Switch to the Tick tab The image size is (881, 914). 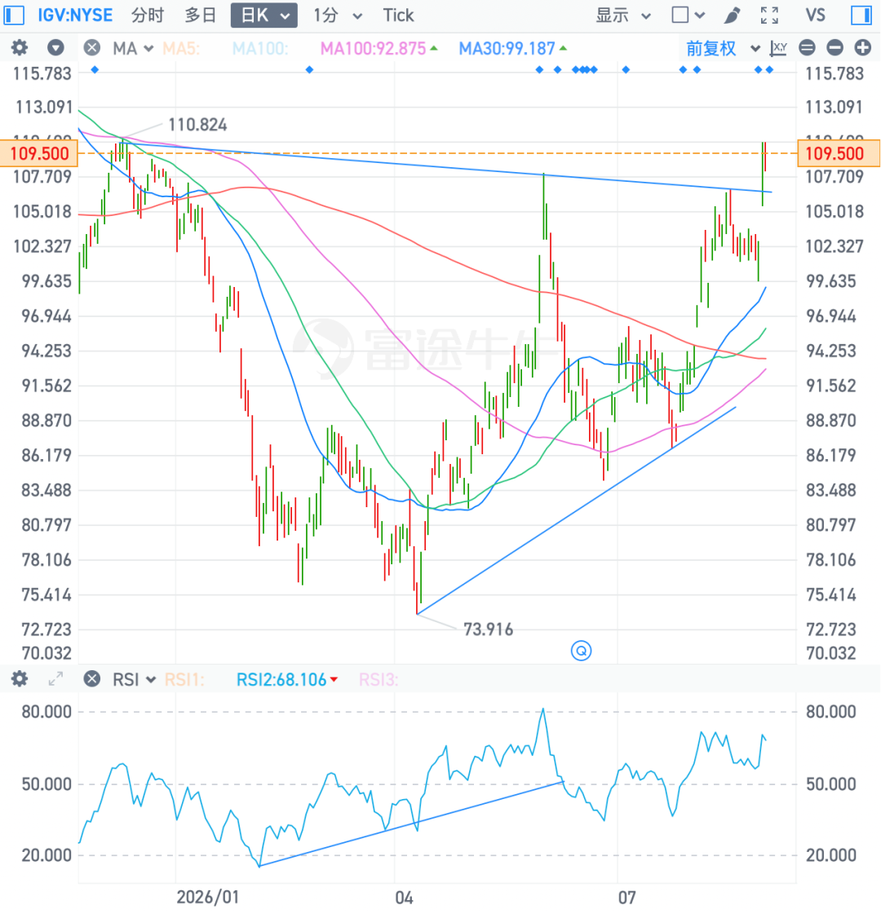point(398,15)
